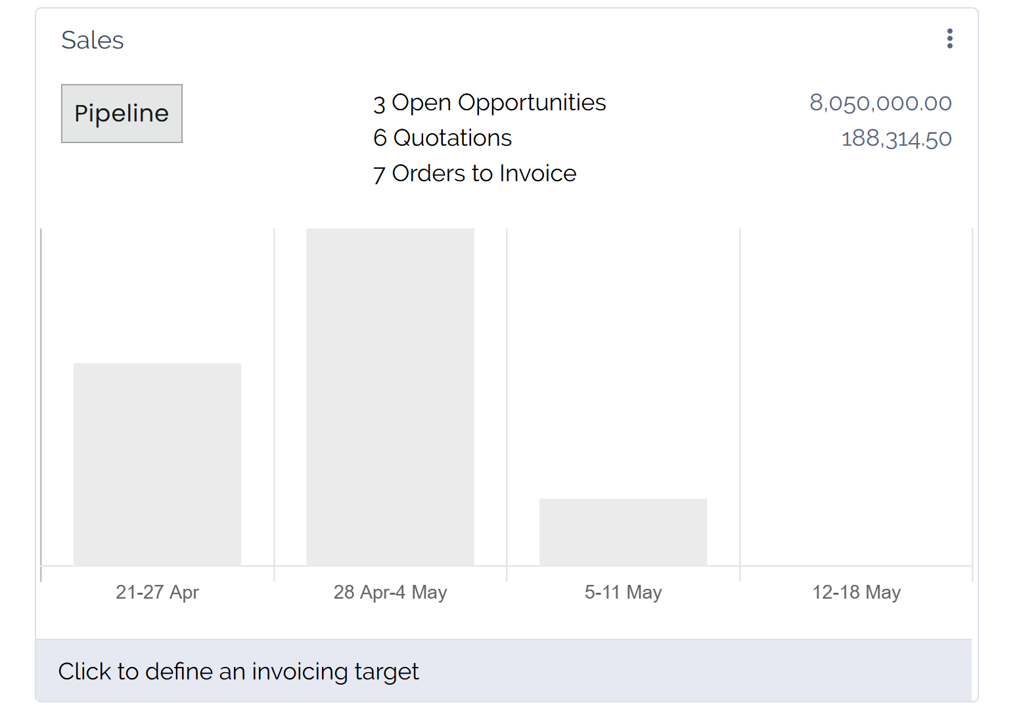Image resolution: width=1021 pixels, height=705 pixels.
Task: Click the 188,314.50 quotation total
Action: click(896, 139)
